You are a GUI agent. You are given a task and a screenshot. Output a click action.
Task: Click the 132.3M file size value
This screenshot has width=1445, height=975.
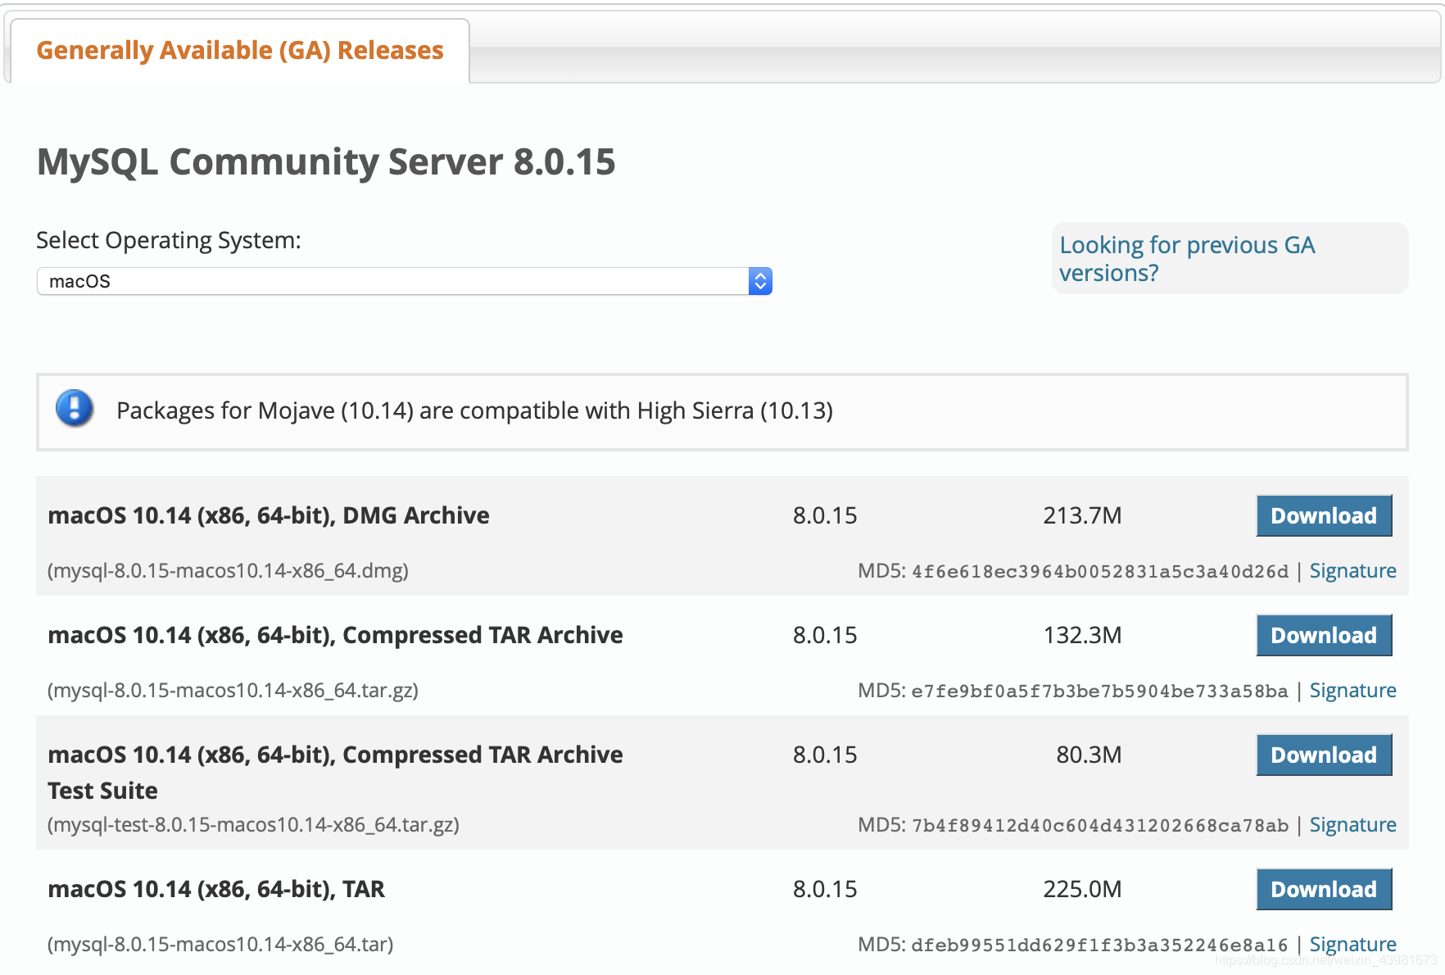click(1082, 635)
